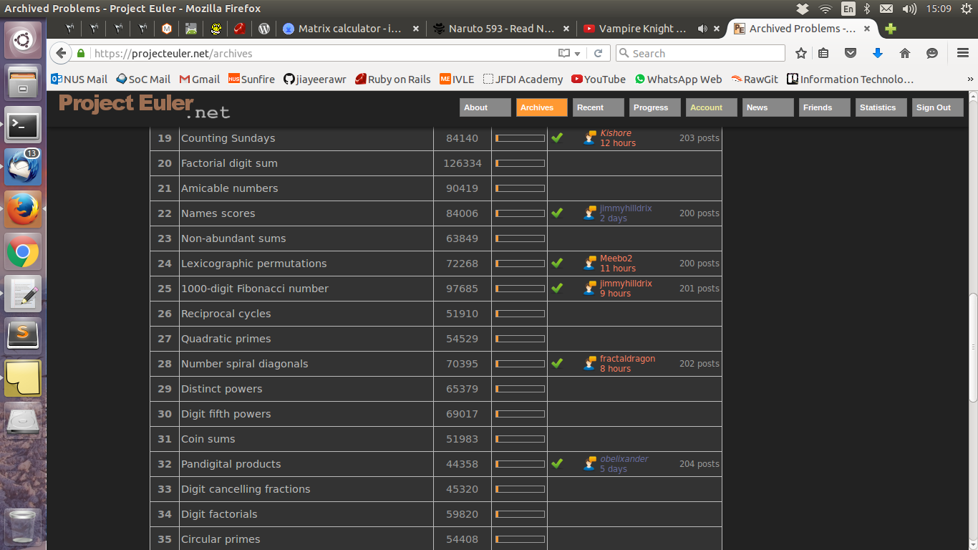Click difficulty bar for Circular primes
978x550 pixels.
pyautogui.click(x=520, y=539)
